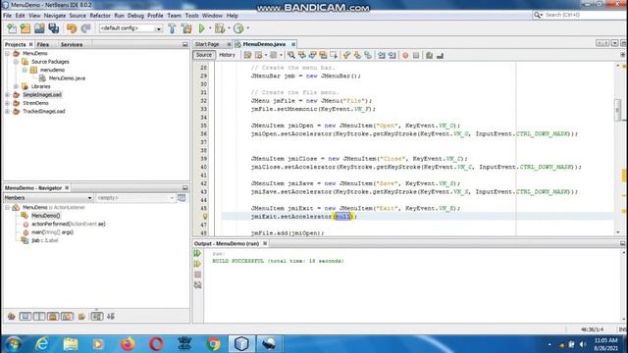Click the Open Project toolbar icon

tap(39, 28)
